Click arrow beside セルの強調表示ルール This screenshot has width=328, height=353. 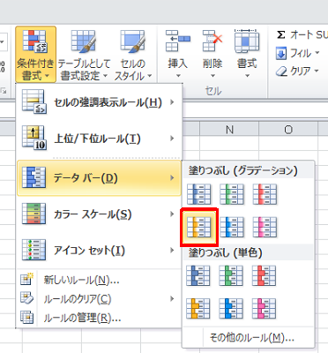coord(172,102)
